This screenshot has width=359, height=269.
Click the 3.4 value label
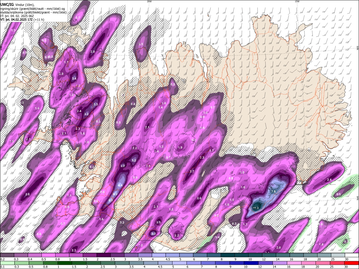point(74,78)
